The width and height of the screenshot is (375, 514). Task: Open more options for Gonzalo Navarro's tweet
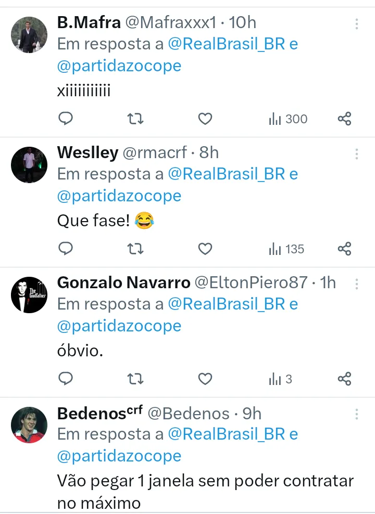[x=357, y=284]
